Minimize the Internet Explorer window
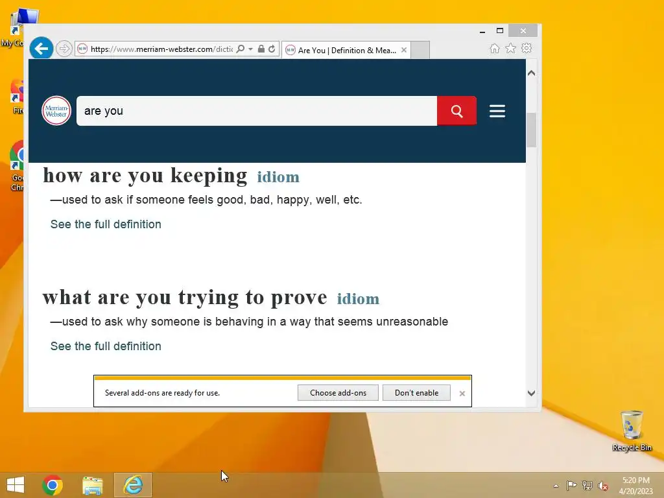Image resolution: width=664 pixels, height=498 pixels. click(x=482, y=31)
